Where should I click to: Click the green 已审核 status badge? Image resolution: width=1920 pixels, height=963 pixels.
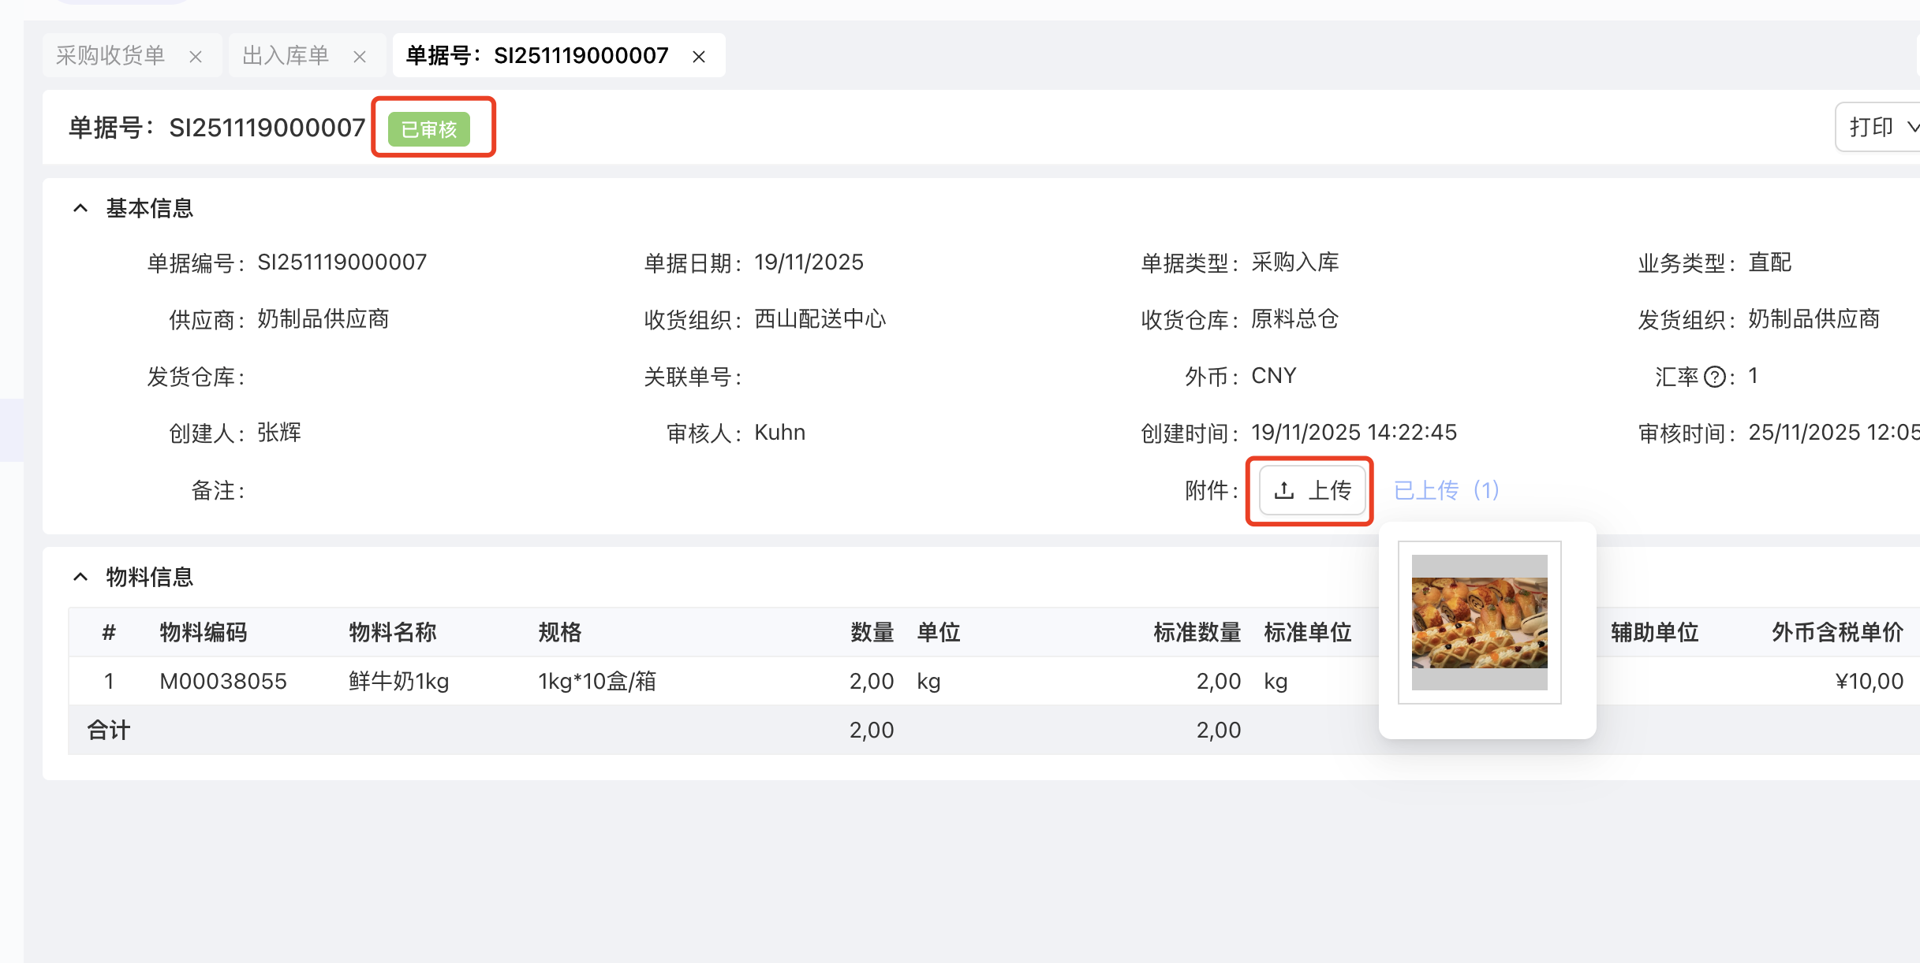(x=429, y=129)
